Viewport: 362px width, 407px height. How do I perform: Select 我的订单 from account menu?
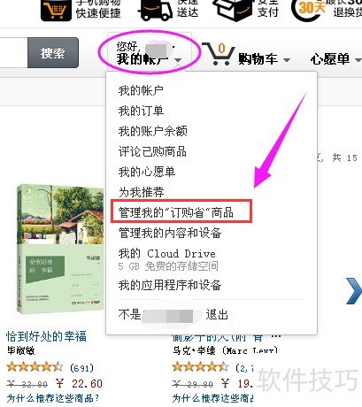(x=141, y=111)
